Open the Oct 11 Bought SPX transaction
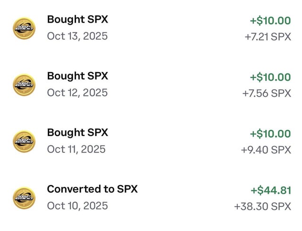 point(77,133)
